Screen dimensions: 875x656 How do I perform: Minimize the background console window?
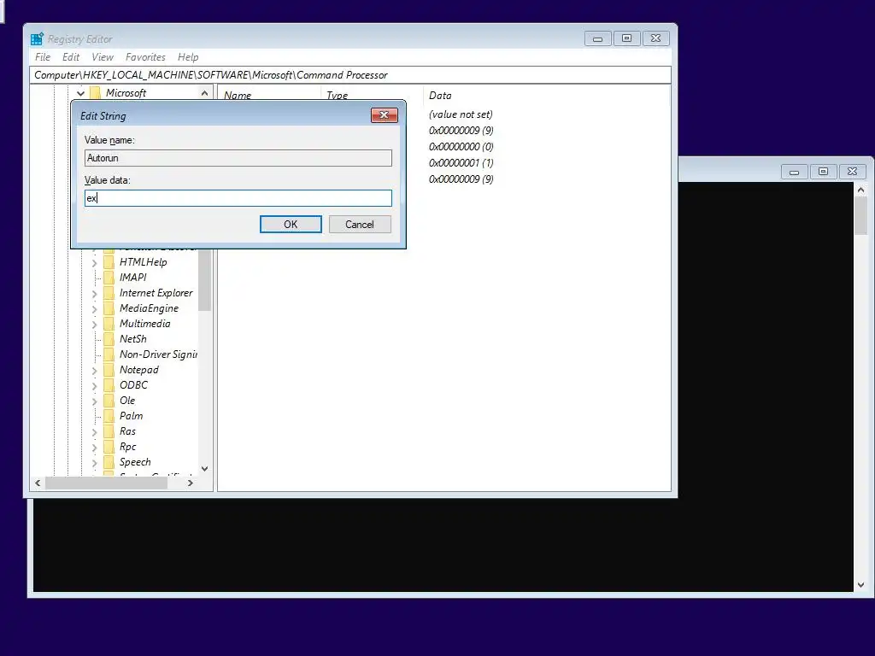tap(794, 172)
